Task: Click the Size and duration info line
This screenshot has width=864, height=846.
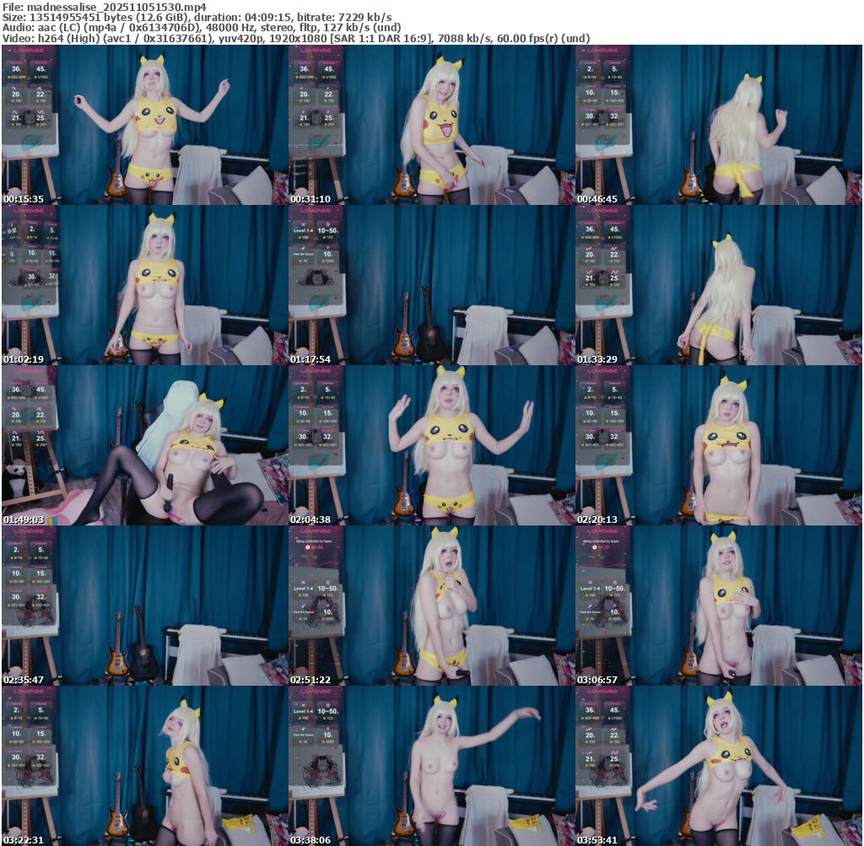Action: [197, 18]
